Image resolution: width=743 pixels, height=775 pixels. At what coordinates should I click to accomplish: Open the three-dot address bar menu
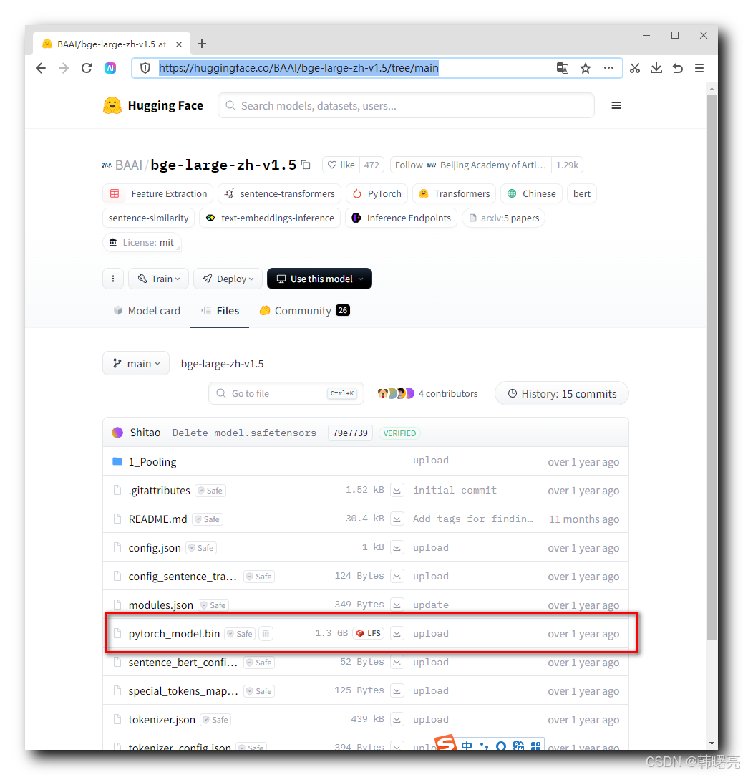[608, 68]
